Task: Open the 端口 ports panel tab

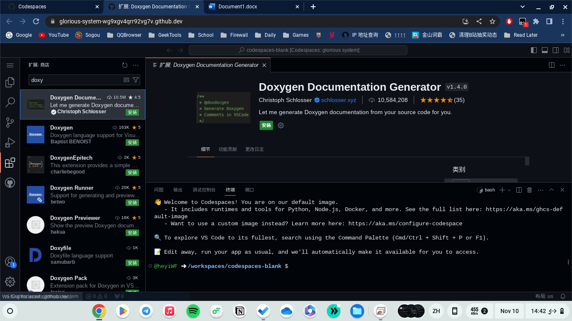Action: click(x=249, y=190)
